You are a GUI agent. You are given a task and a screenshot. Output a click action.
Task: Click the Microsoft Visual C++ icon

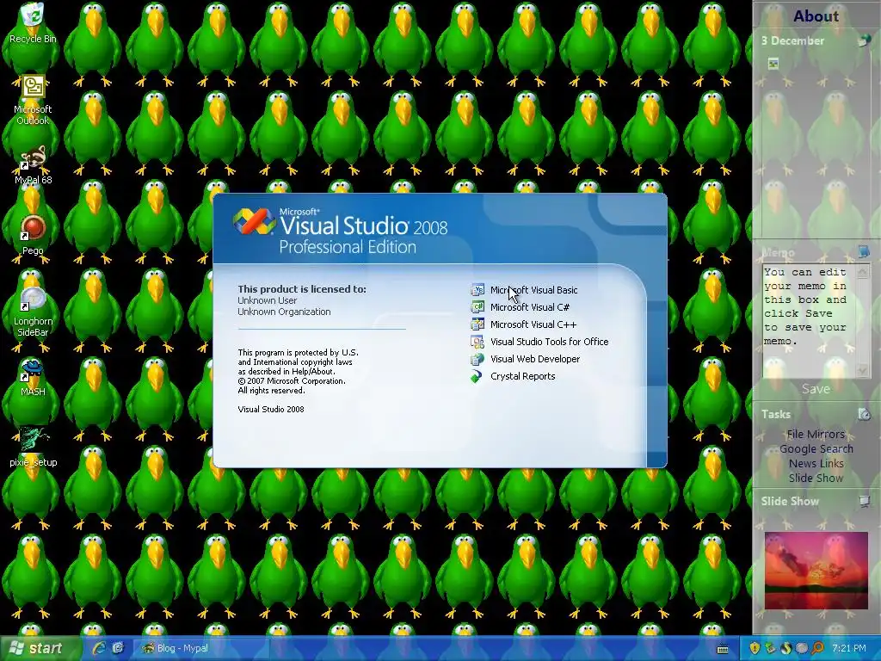pyautogui.click(x=477, y=324)
